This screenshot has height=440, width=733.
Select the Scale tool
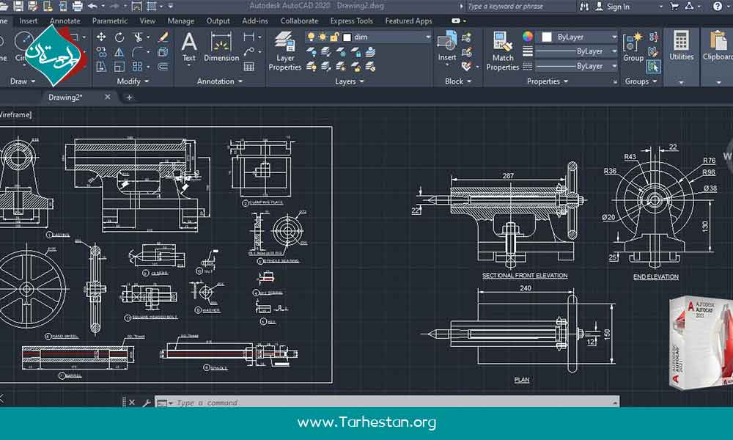pos(119,67)
